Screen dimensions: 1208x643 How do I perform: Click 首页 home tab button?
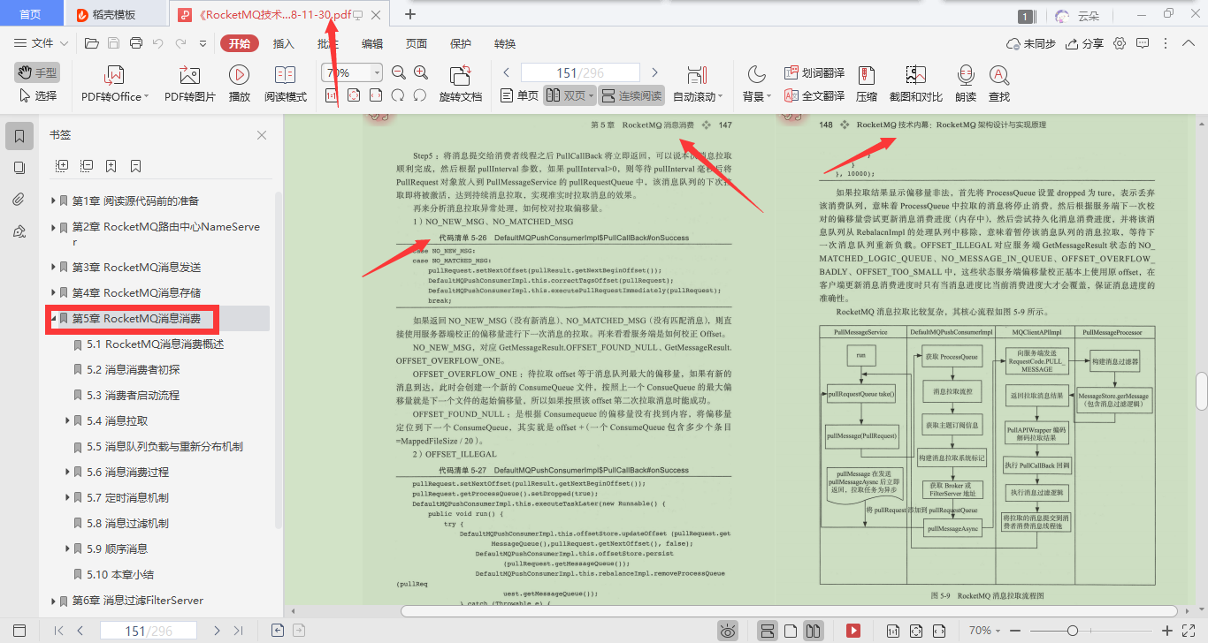click(x=30, y=15)
